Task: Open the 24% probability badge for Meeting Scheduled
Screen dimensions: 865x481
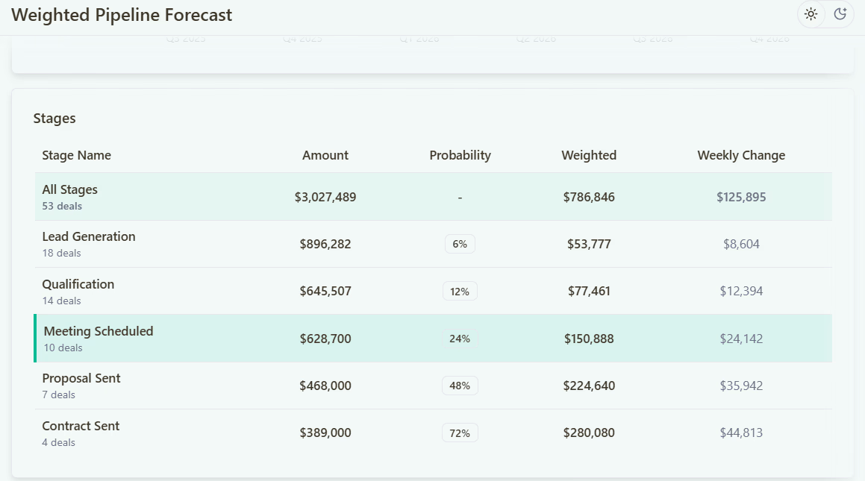Action: [x=460, y=338]
